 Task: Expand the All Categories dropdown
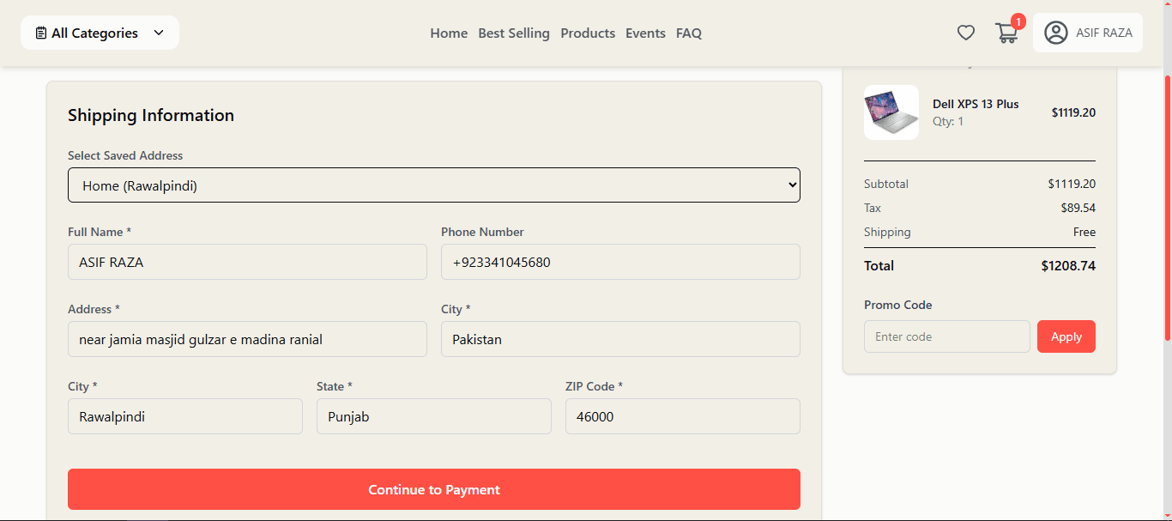click(x=100, y=32)
